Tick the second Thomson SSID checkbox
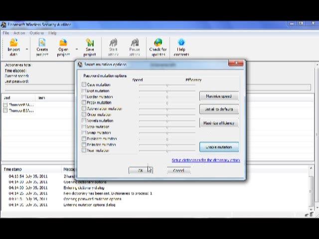The image size is (319, 239). click(x=5, y=111)
